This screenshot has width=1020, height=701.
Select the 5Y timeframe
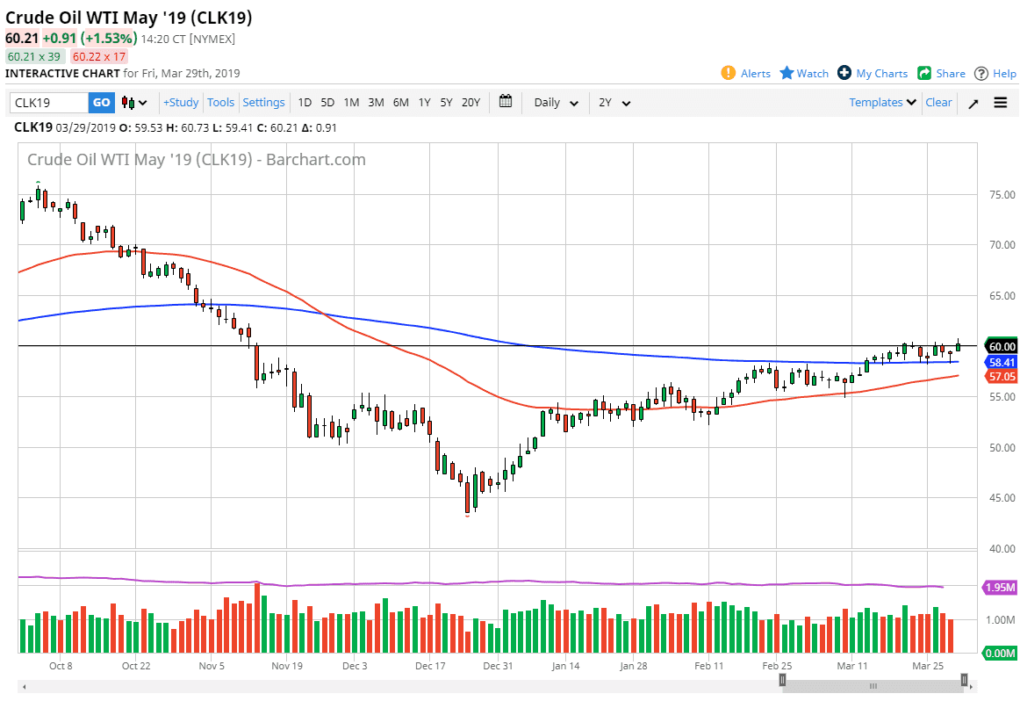coord(446,103)
